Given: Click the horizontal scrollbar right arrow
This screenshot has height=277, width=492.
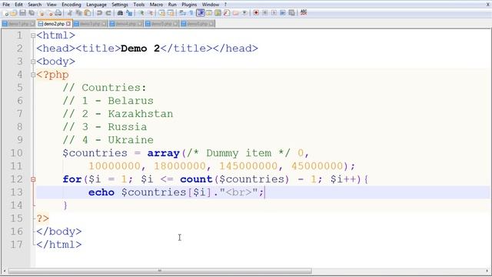Looking at the screenshot, I should [x=487, y=271].
